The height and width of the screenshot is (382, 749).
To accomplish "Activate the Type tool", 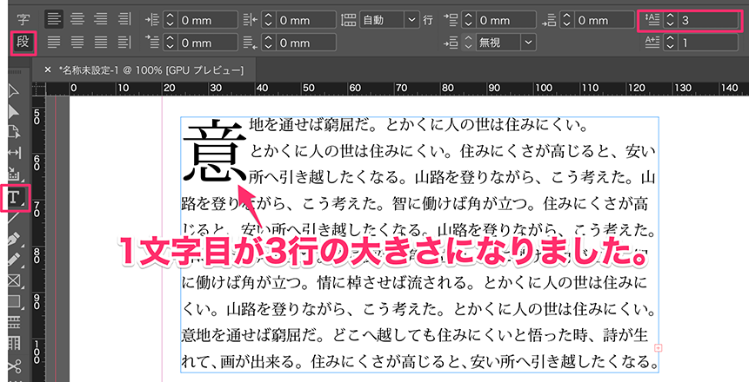I will [x=15, y=197].
